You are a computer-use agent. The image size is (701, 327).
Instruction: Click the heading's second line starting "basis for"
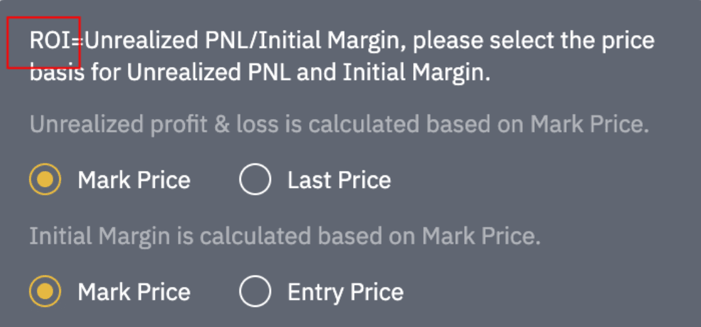[260, 74]
